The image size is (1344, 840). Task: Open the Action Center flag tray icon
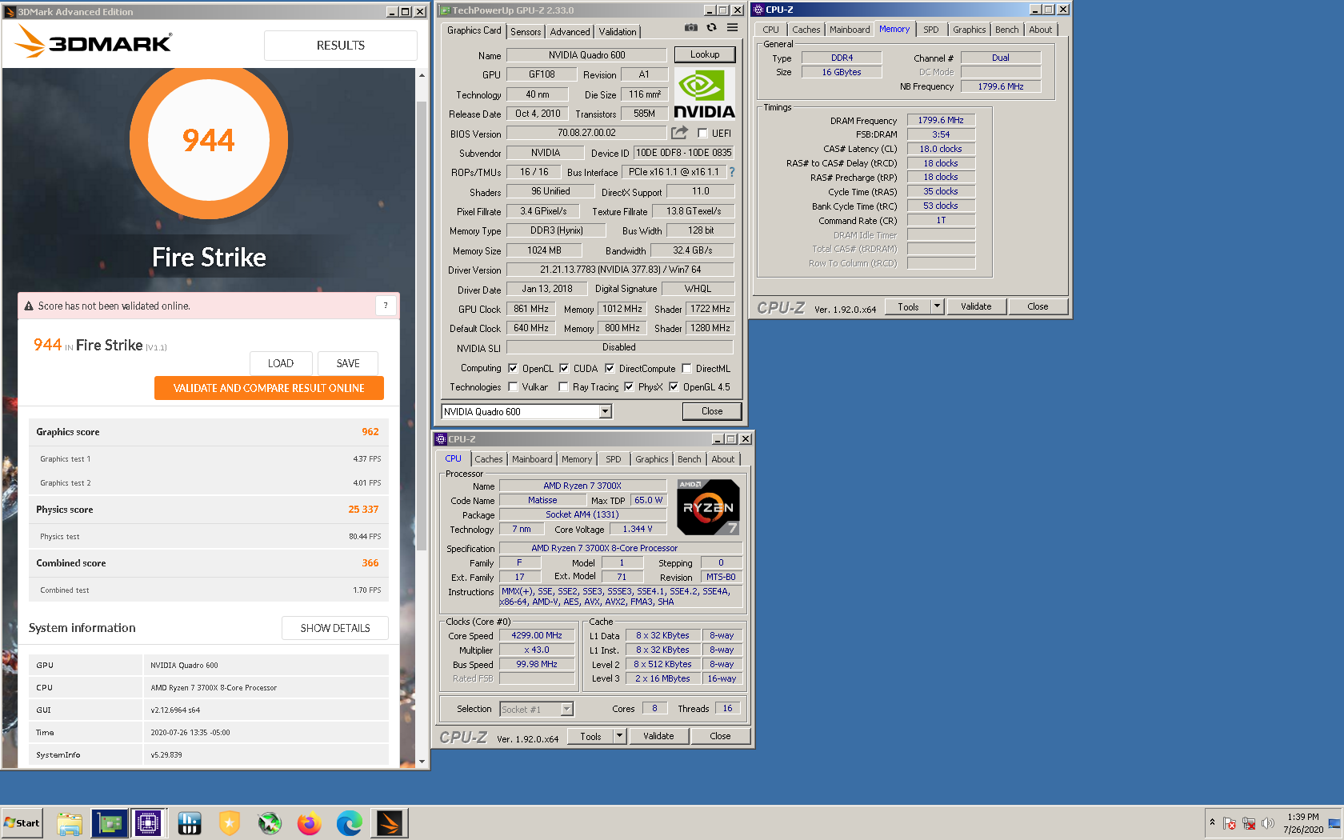1230,823
